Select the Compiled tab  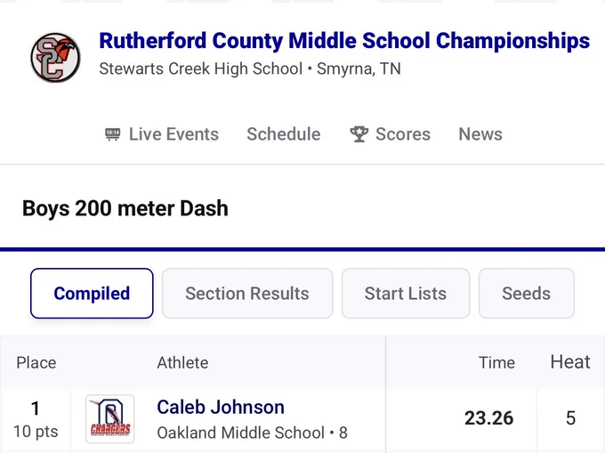(x=92, y=294)
